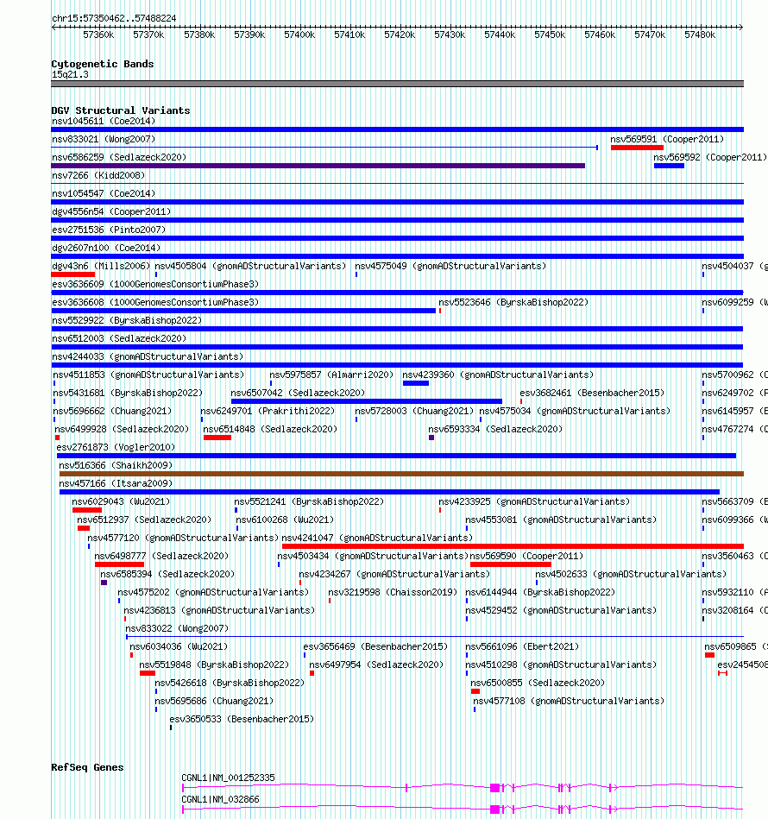This screenshot has width=768, height=819.
Task: Click the nsv569592 (Cooper2011) label
Action: tap(710, 157)
